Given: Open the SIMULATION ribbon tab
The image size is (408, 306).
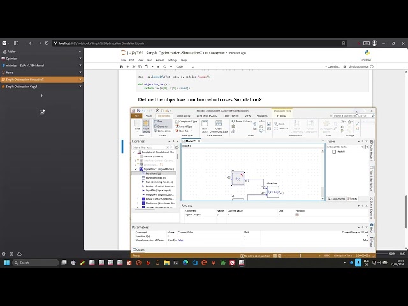Looking at the screenshot, I should pyautogui.click(x=184, y=116).
